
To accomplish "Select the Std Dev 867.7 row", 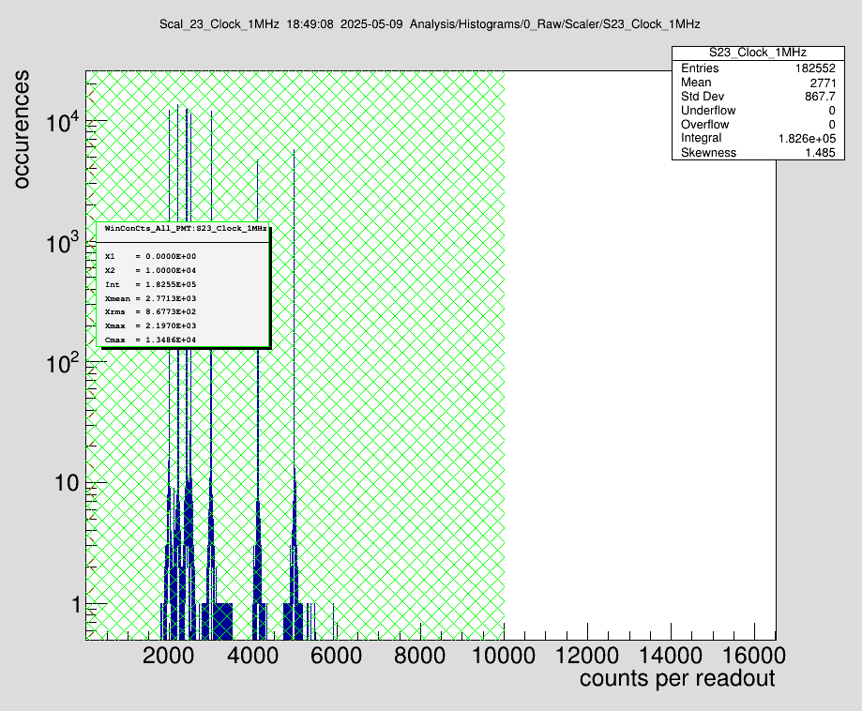I will (x=758, y=97).
